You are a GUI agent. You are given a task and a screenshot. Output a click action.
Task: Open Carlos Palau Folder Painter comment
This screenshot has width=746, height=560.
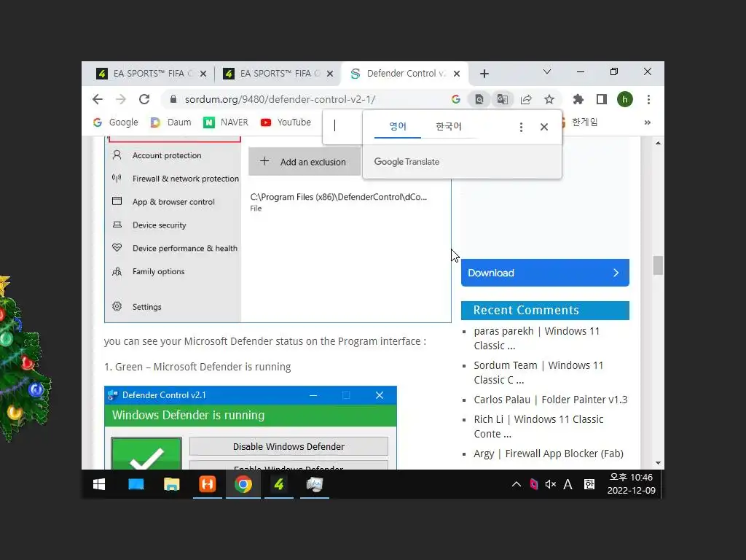point(551,400)
